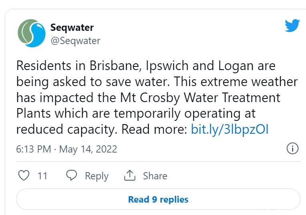Click the tweet info circle icon
306x215 pixels.
pyautogui.click(x=292, y=149)
